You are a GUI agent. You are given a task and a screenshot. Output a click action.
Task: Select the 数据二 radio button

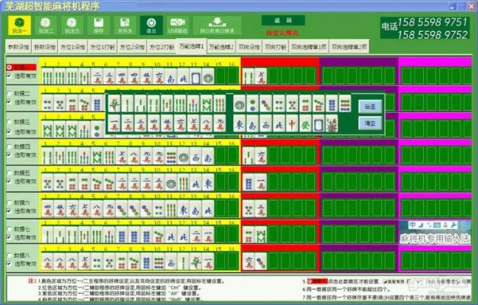pos(9,93)
